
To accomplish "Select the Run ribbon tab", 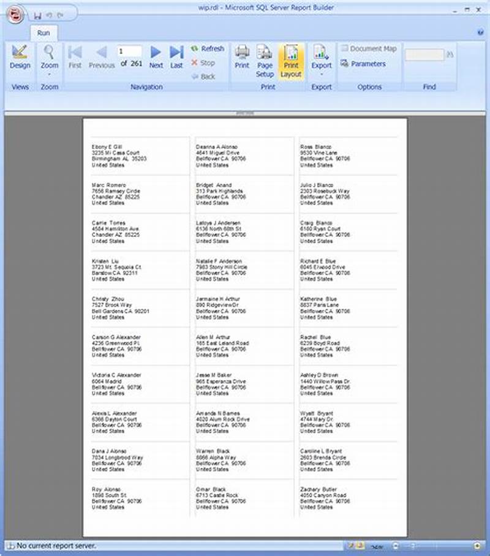I will pyautogui.click(x=43, y=33).
